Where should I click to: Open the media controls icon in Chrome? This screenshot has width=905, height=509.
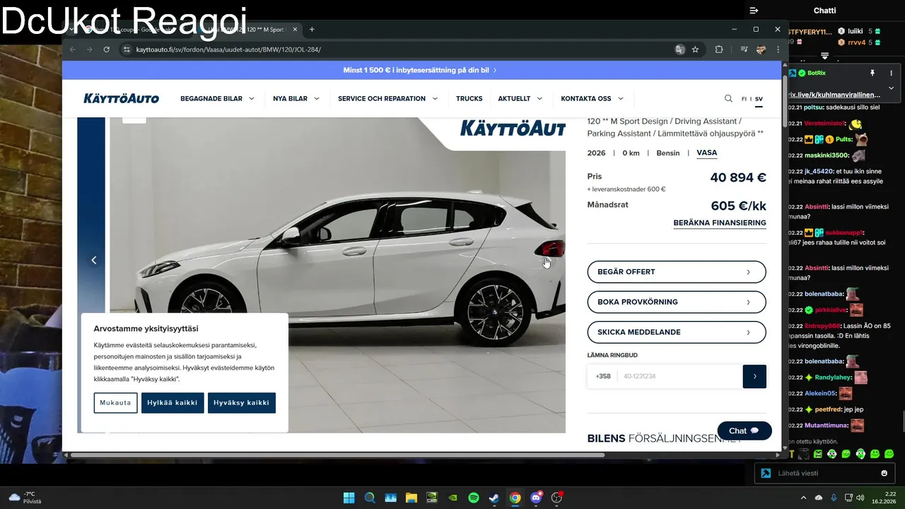click(x=744, y=49)
